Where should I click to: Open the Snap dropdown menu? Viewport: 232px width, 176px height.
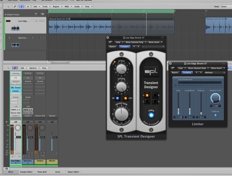(x=226, y=7)
